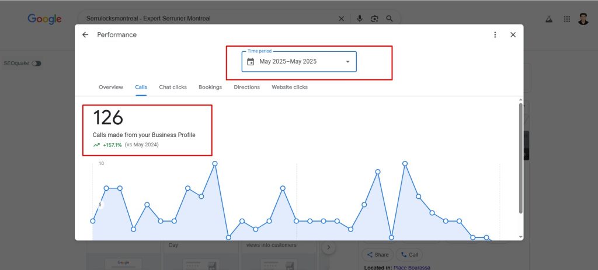Viewport: 598px width, 270px height.
Task: Close the Performance dialog
Action: pyautogui.click(x=513, y=34)
